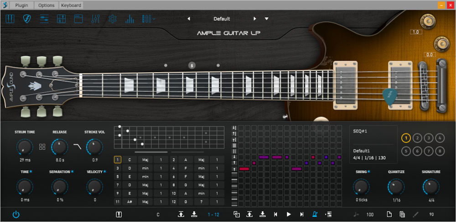Adjust the Release knob
Screen dimensions: 456x222
(x=60, y=147)
